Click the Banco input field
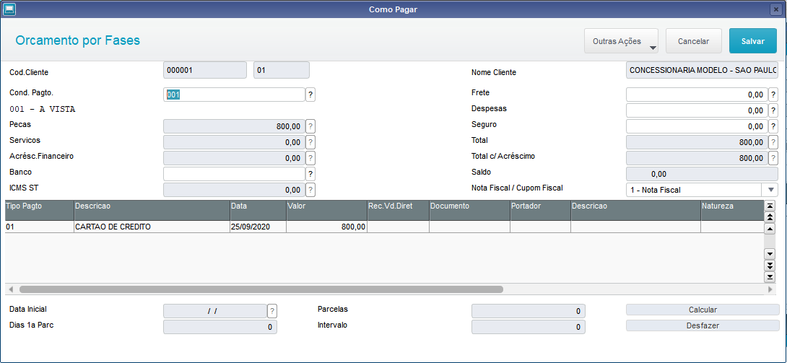Image resolution: width=787 pixels, height=363 pixels. coord(235,174)
